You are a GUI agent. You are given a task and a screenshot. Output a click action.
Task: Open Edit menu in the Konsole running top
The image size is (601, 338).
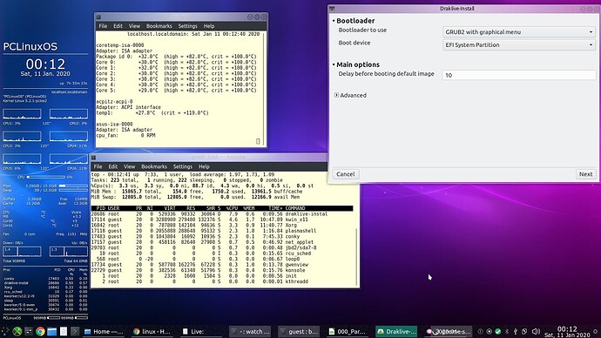point(112,166)
